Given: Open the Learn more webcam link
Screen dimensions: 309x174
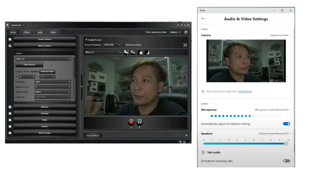Looking at the screenshot, I should click(x=245, y=91).
